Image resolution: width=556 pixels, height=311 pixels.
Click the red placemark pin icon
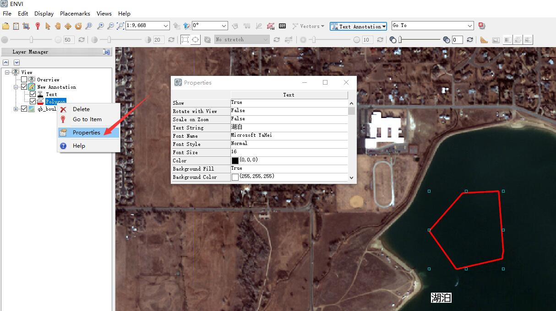pyautogui.click(x=38, y=26)
